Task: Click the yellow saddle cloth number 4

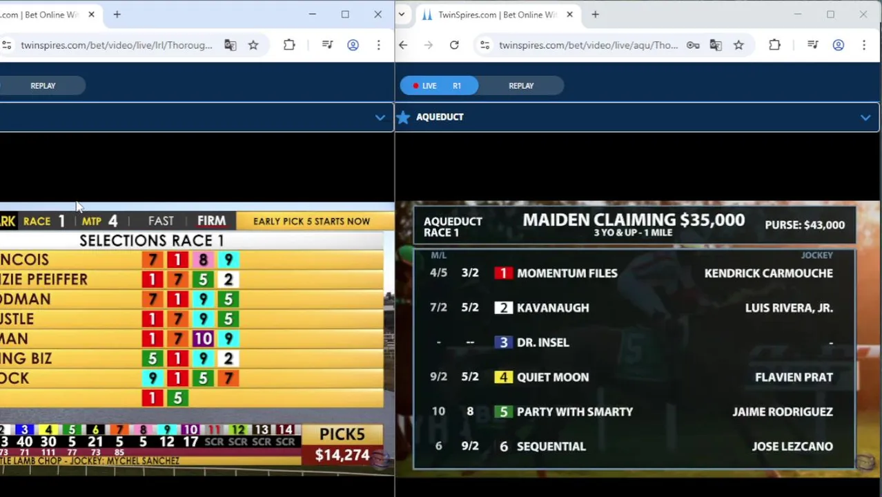Action: pyautogui.click(x=503, y=377)
